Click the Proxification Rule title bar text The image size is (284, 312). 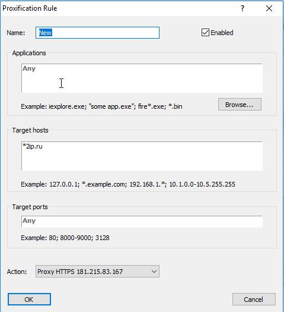[30, 8]
